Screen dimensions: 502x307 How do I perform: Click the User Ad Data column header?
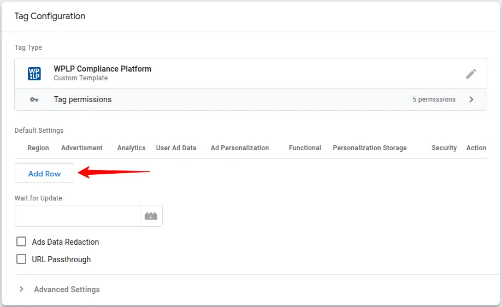pos(176,148)
